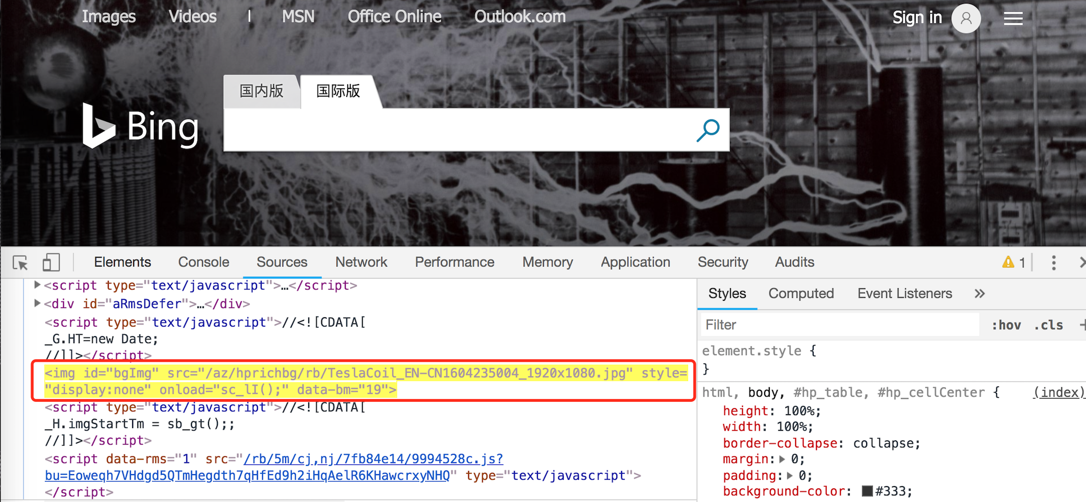The width and height of the screenshot is (1086, 502).
Task: Open the Security panel
Action: point(723,262)
